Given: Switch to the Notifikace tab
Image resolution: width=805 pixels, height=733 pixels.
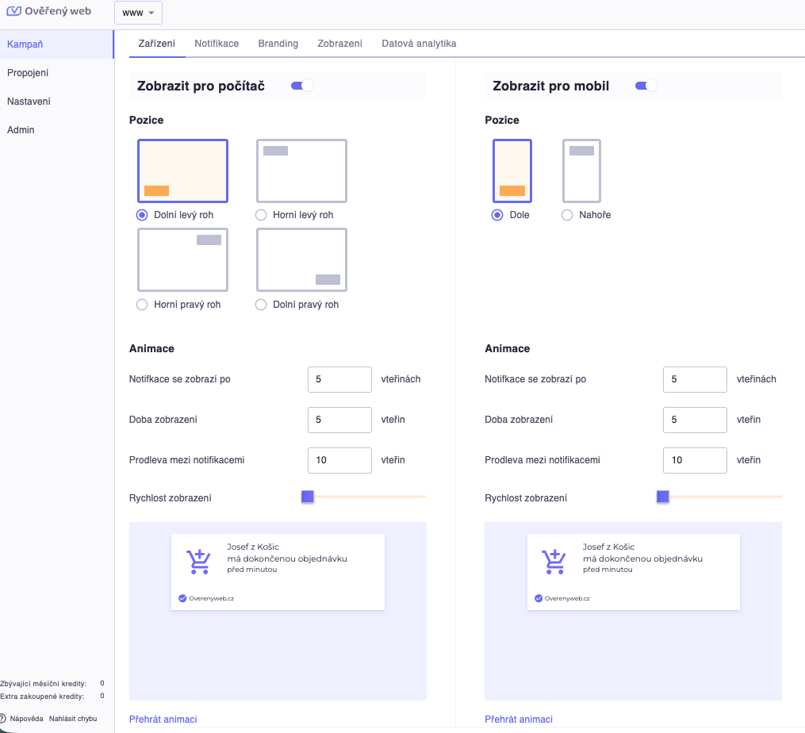Looking at the screenshot, I should pyautogui.click(x=217, y=44).
